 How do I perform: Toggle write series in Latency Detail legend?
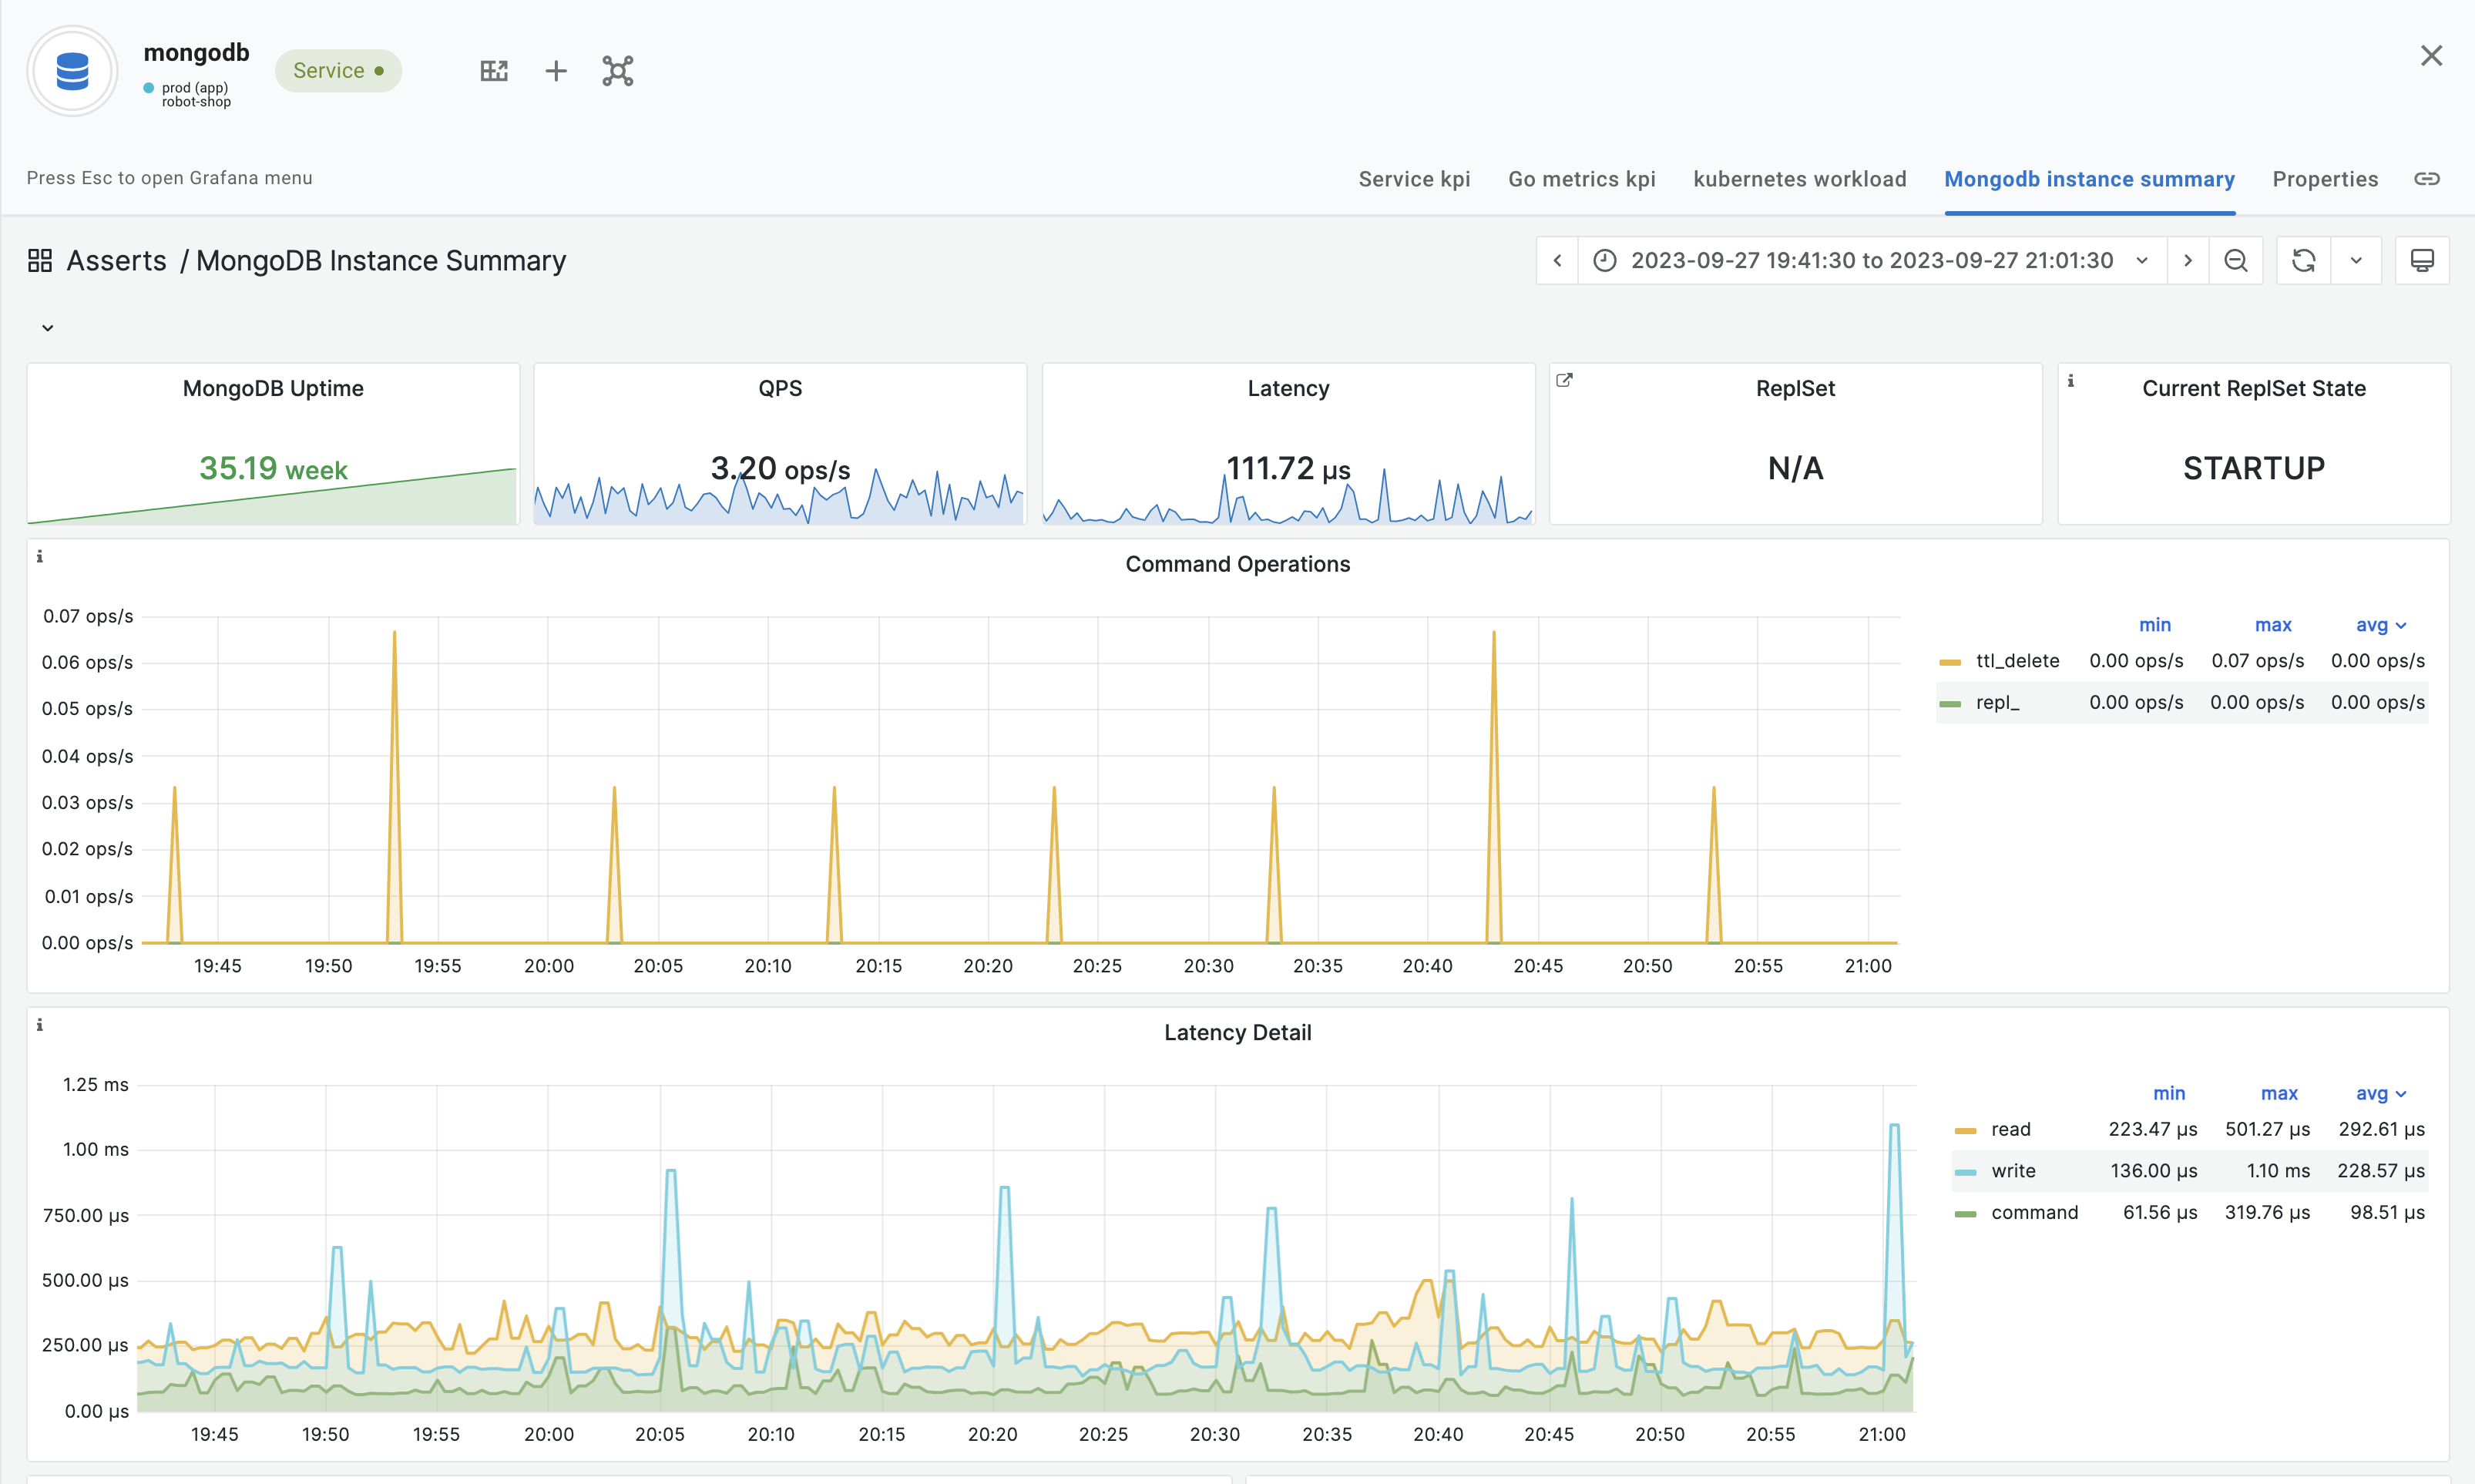(2013, 1171)
